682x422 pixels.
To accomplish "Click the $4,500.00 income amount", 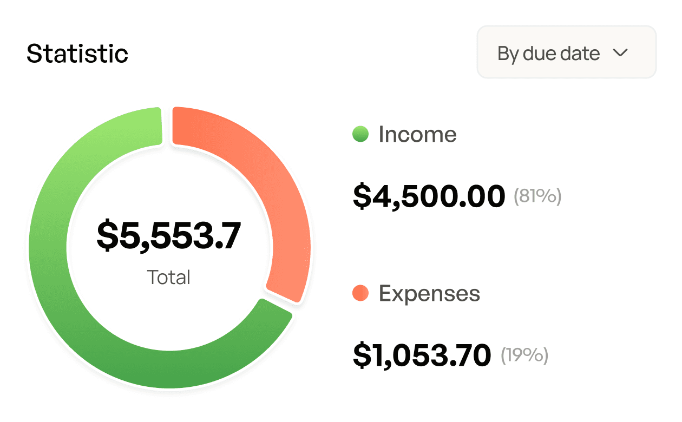I will (429, 196).
